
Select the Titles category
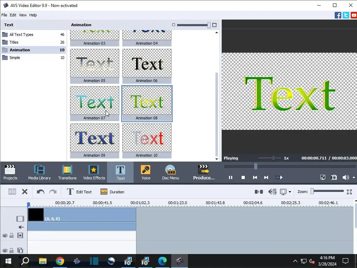click(x=33, y=42)
